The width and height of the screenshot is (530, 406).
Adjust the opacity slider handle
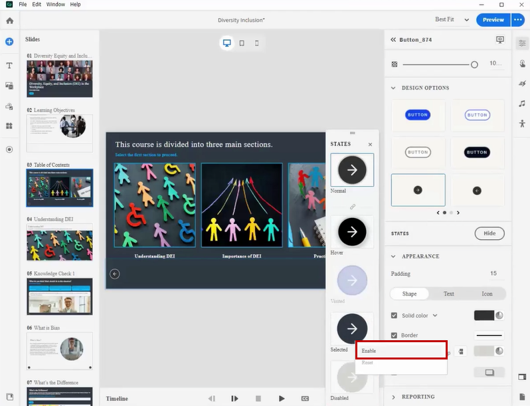pos(474,64)
